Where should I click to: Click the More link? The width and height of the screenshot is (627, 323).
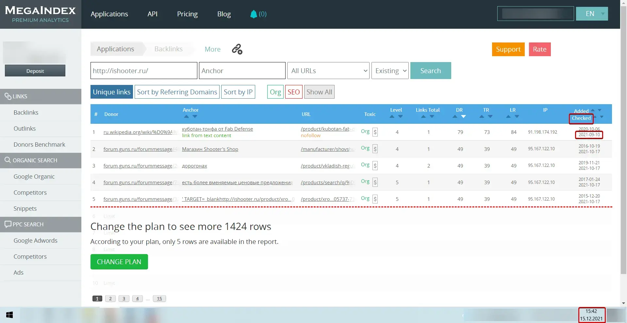(213, 49)
